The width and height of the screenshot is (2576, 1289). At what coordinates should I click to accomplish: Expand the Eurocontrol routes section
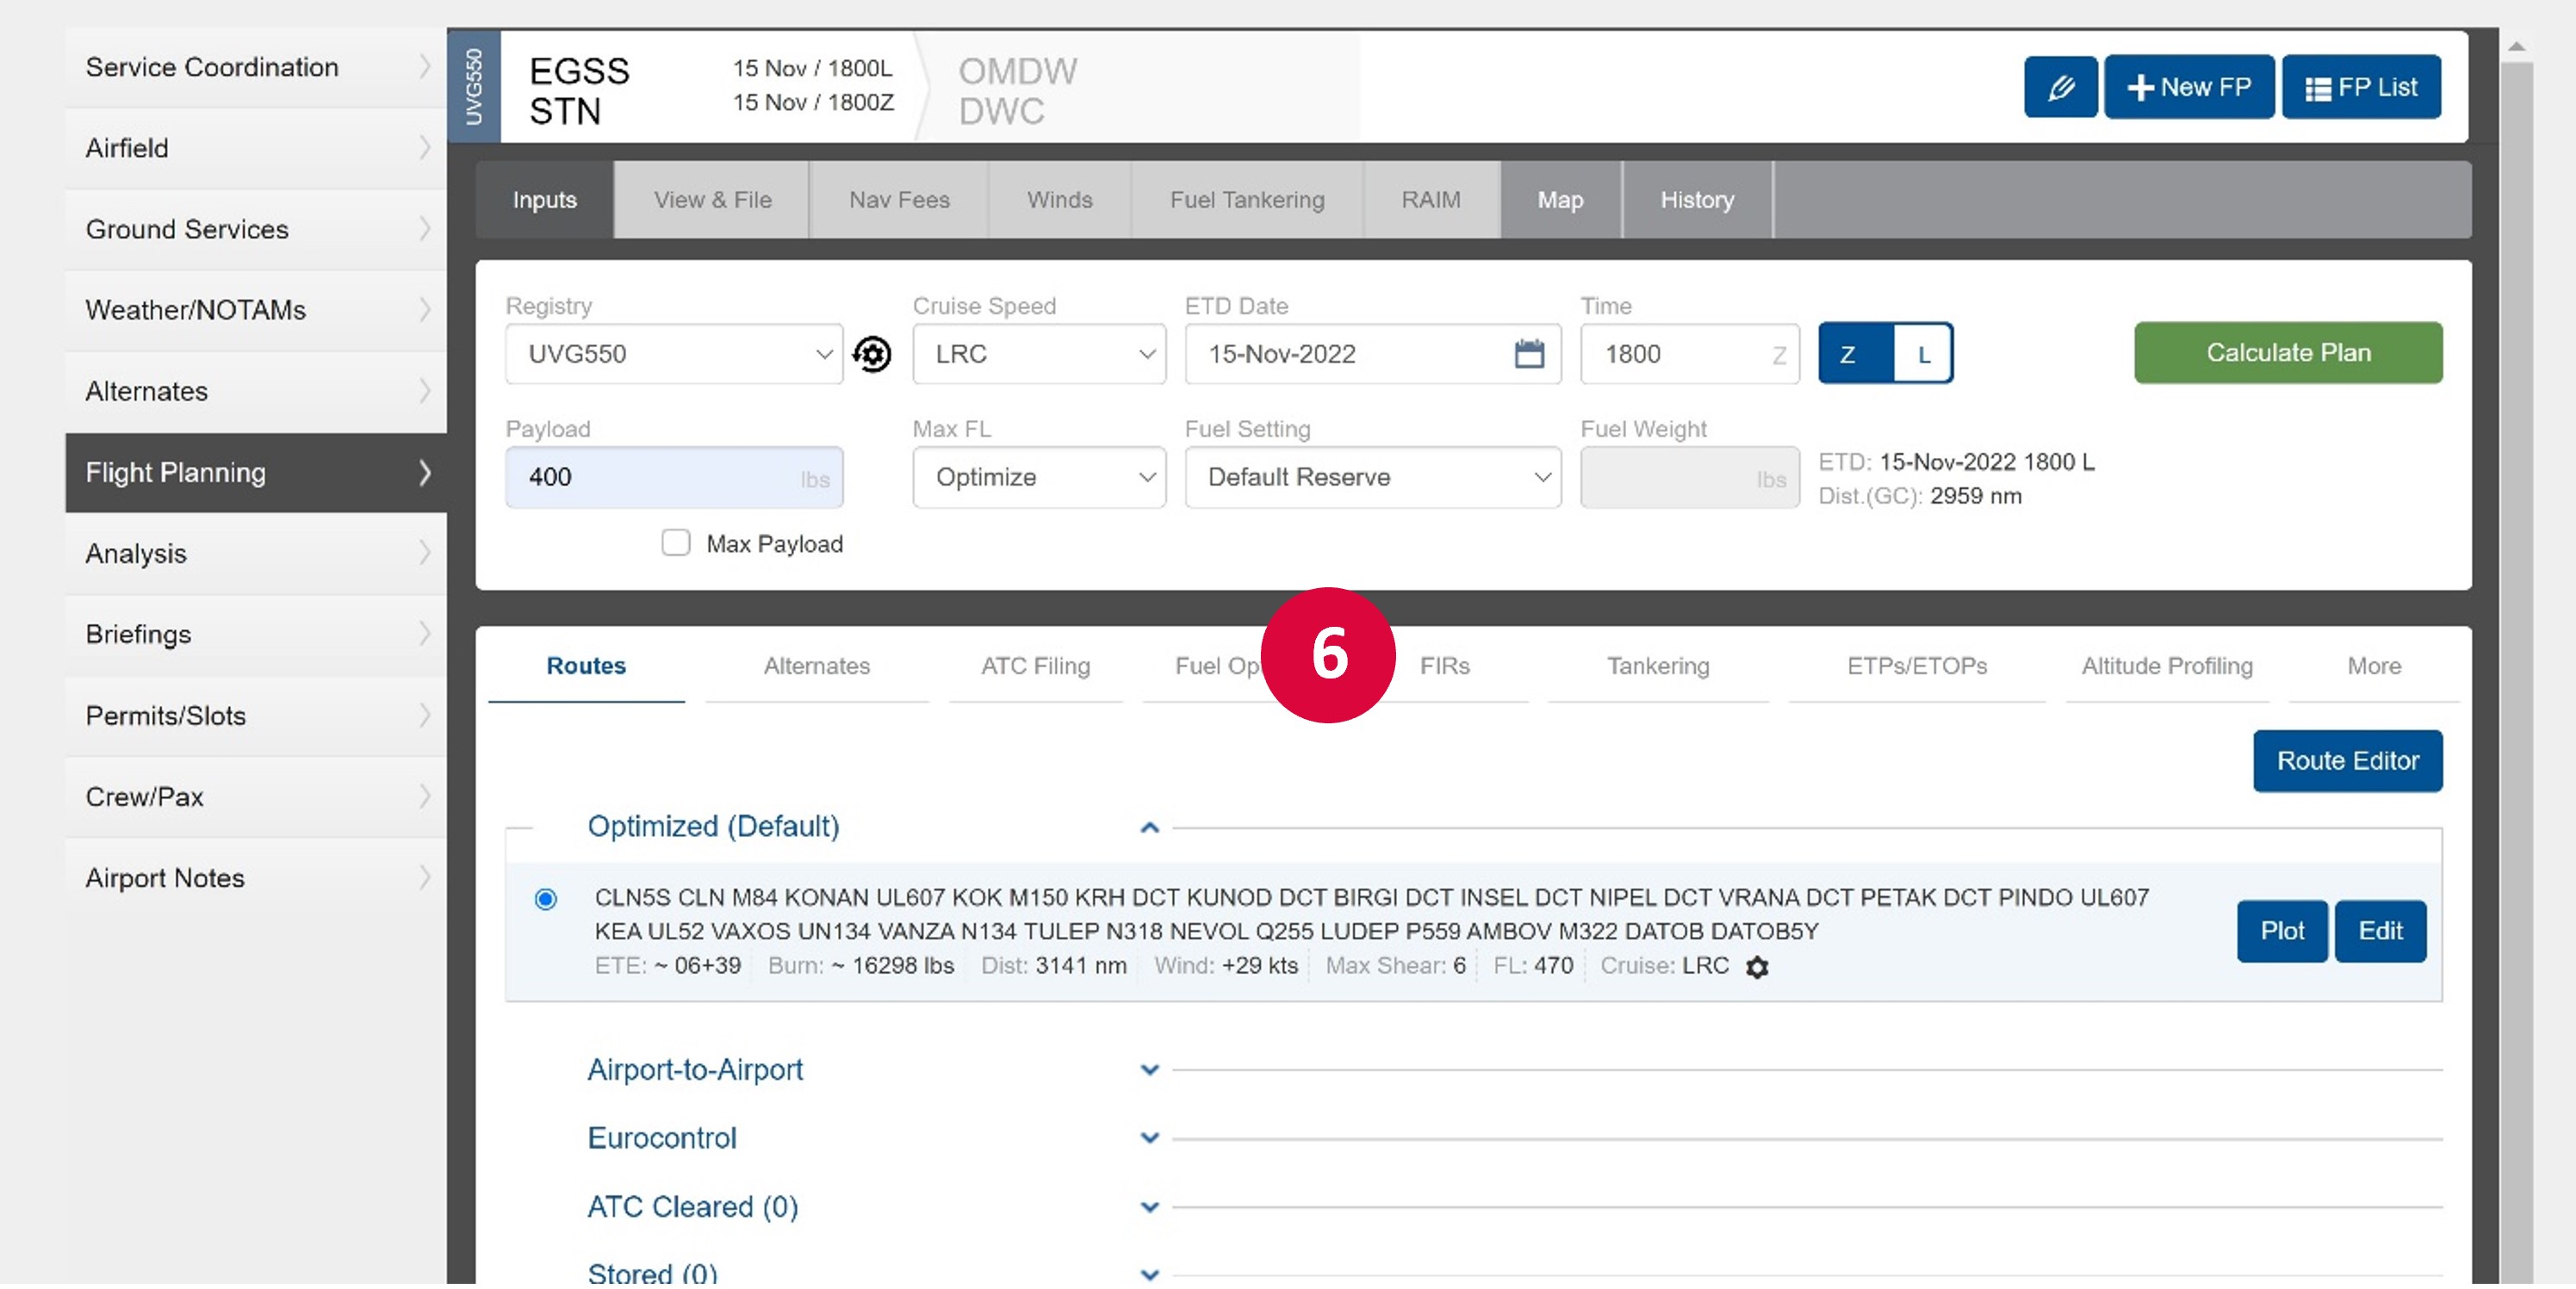pyautogui.click(x=1149, y=1136)
